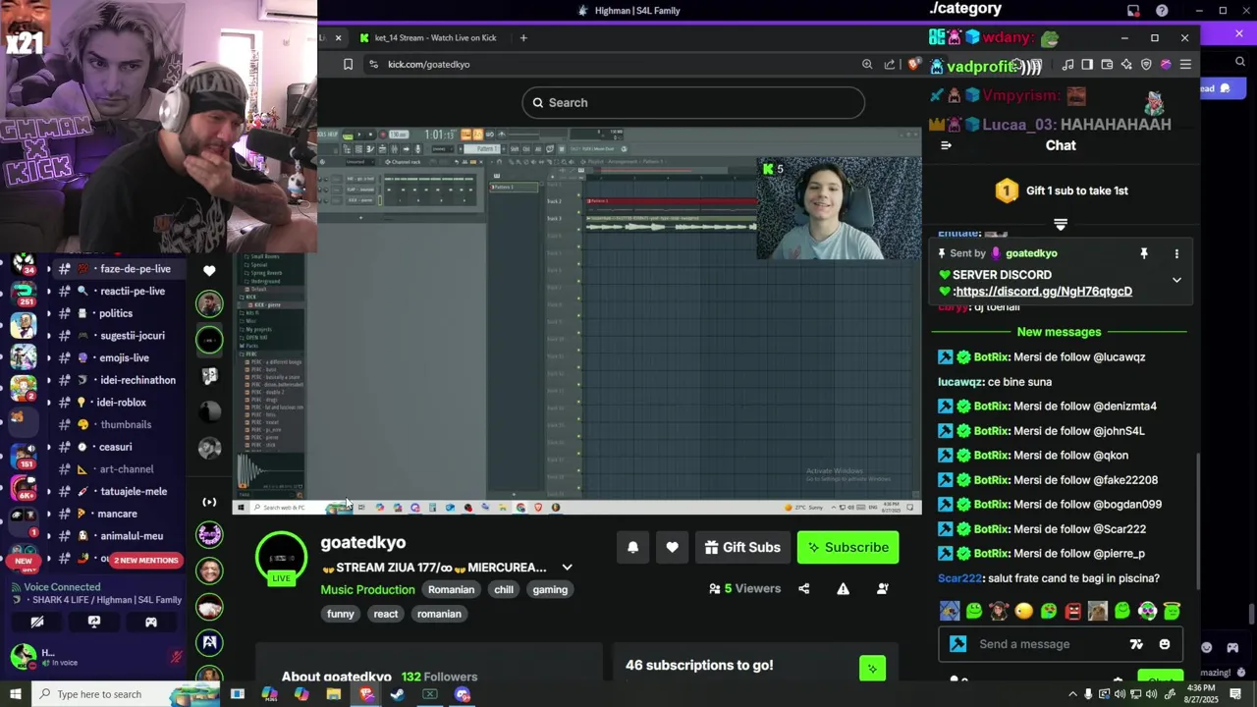Screen dimensions: 1257x707
Task: Click the browser share page icon
Action: [x=890, y=64]
